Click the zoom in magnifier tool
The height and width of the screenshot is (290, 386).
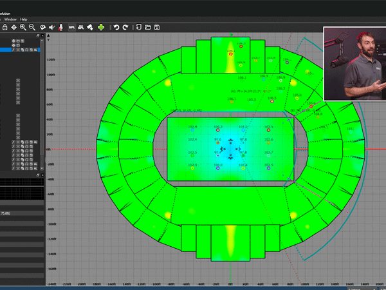[x=23, y=27]
